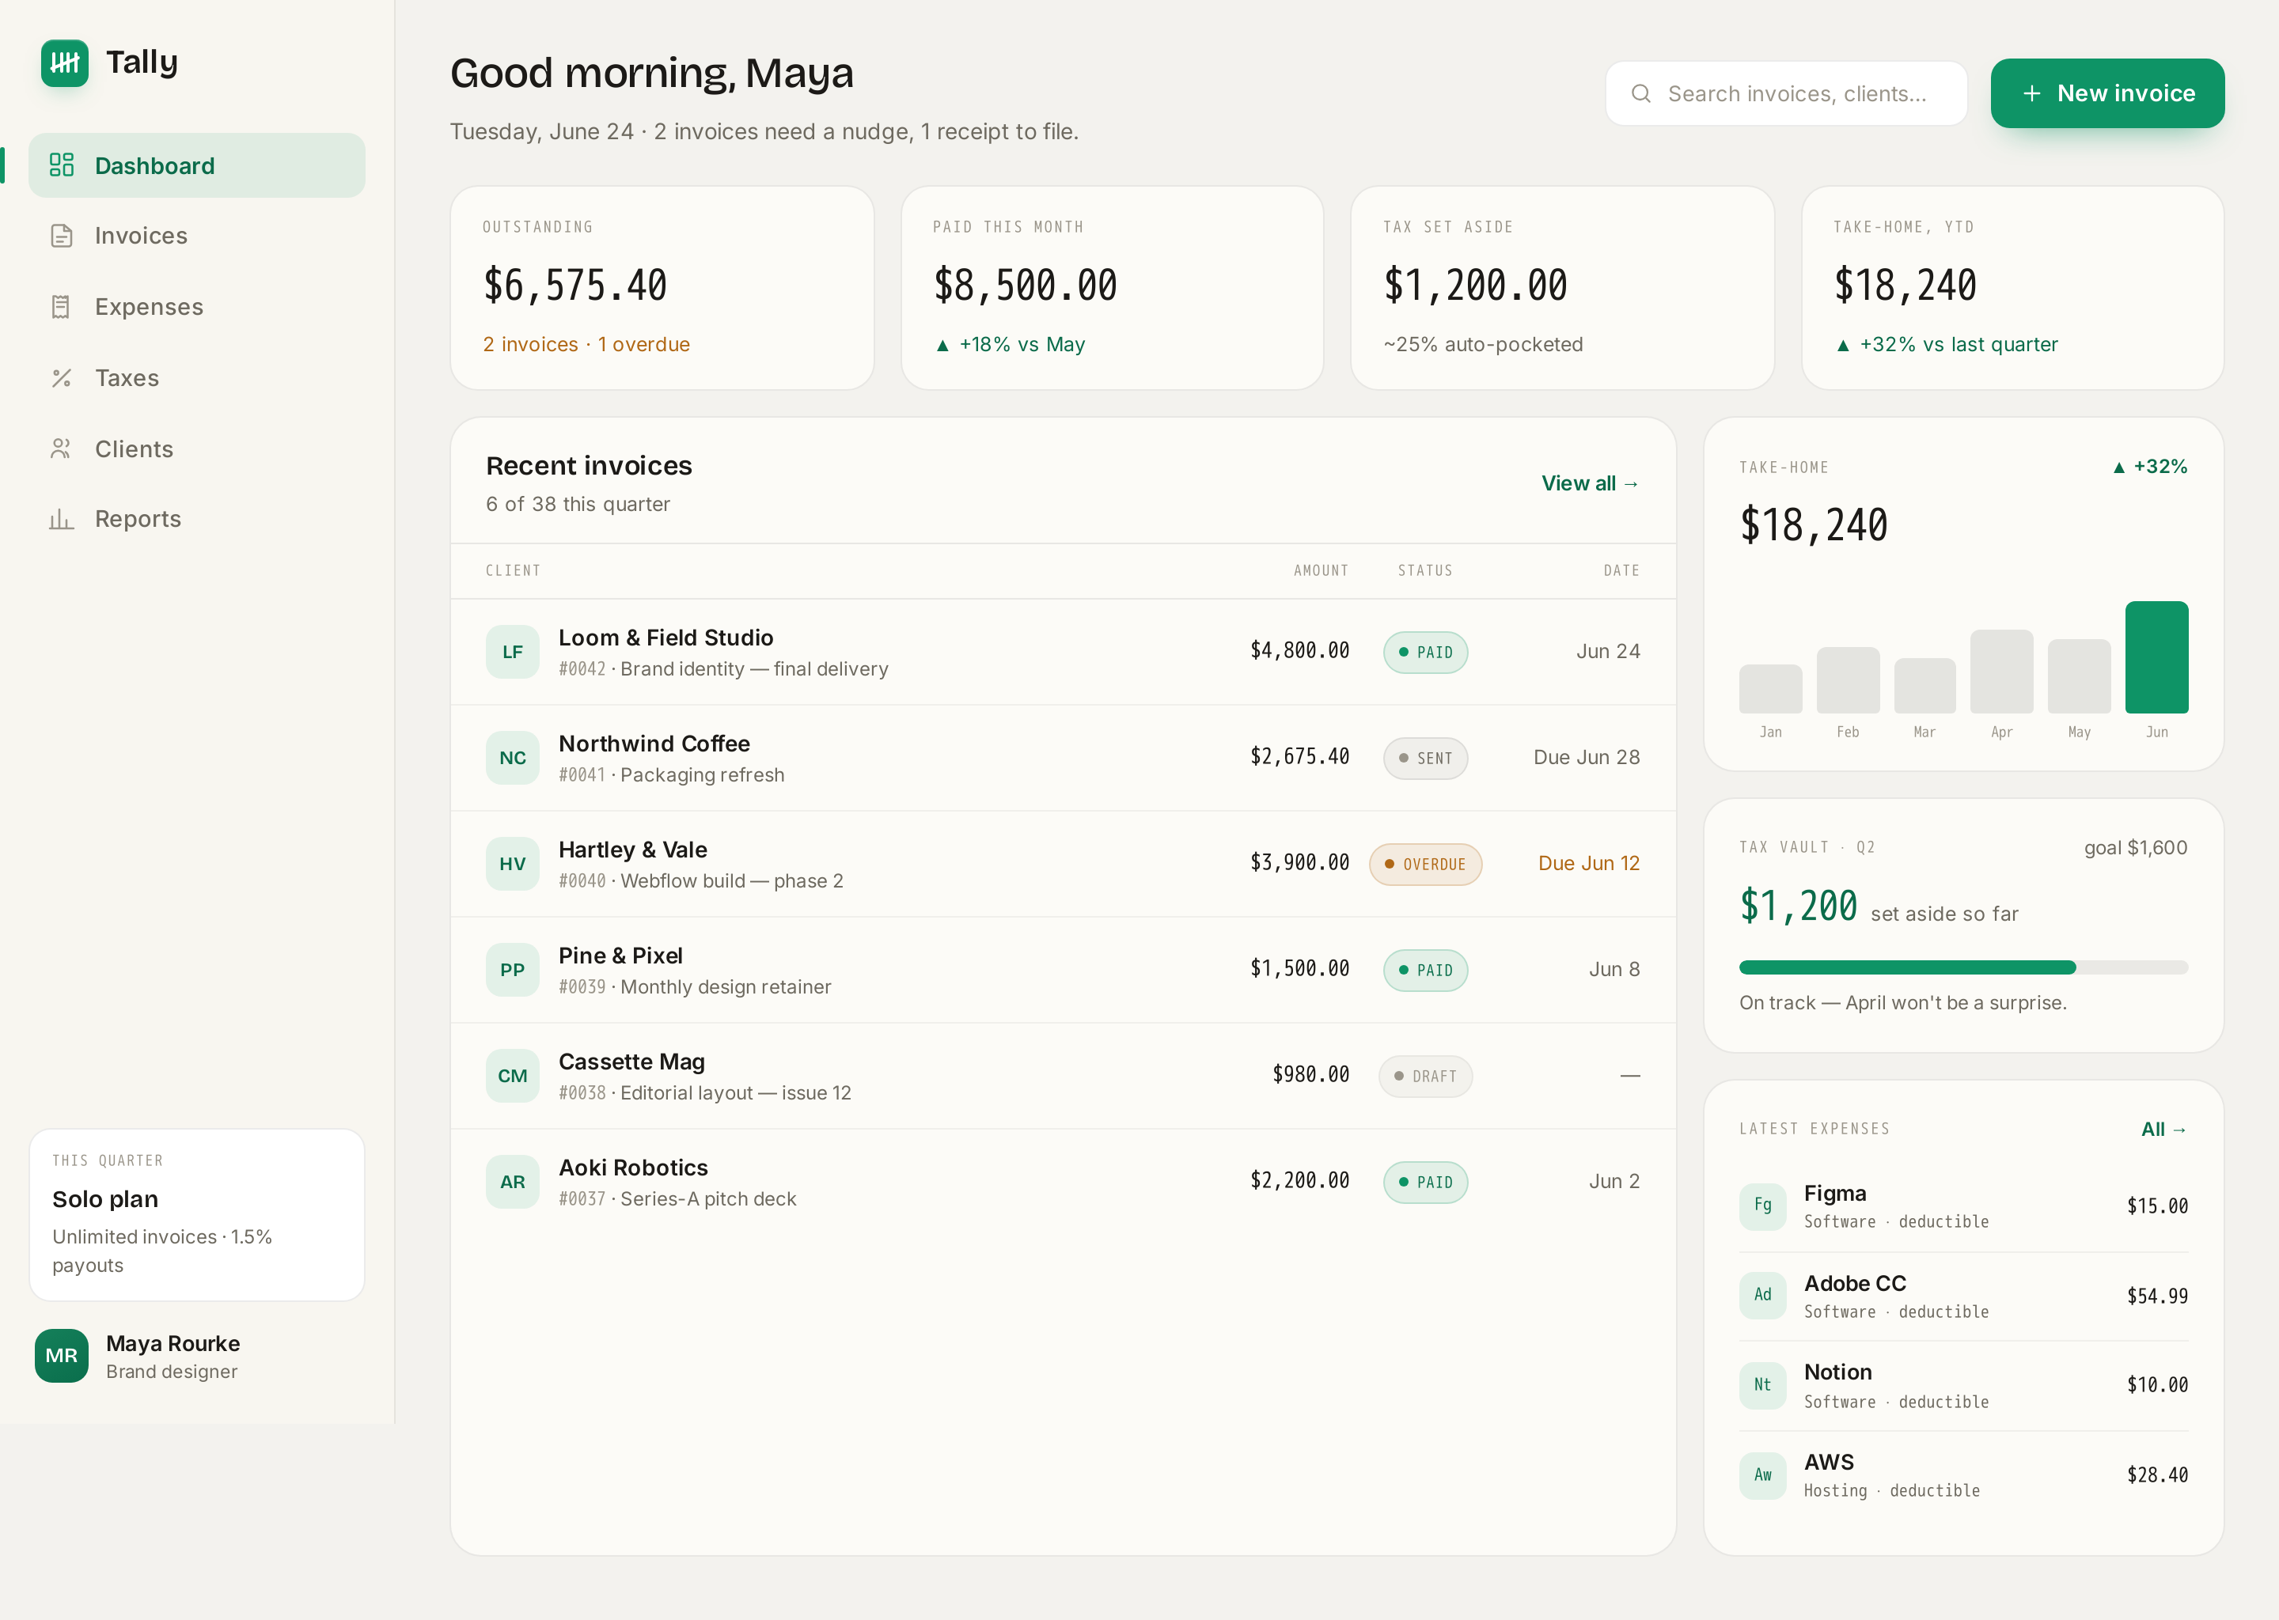
Task: Select the Northwind Coffee invoice name
Action: [654, 744]
